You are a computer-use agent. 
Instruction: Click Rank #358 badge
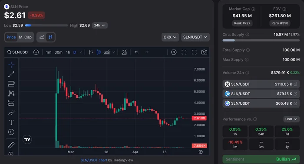point(280,23)
